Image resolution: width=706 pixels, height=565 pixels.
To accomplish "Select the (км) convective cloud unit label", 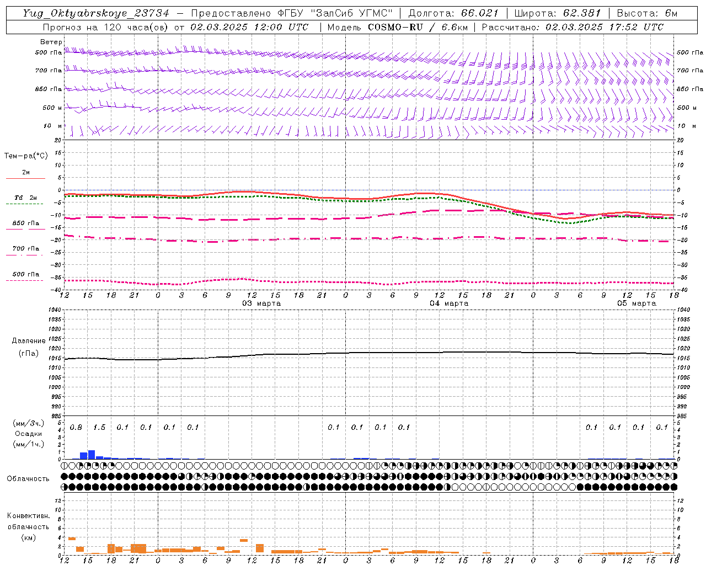I will coord(29,537).
